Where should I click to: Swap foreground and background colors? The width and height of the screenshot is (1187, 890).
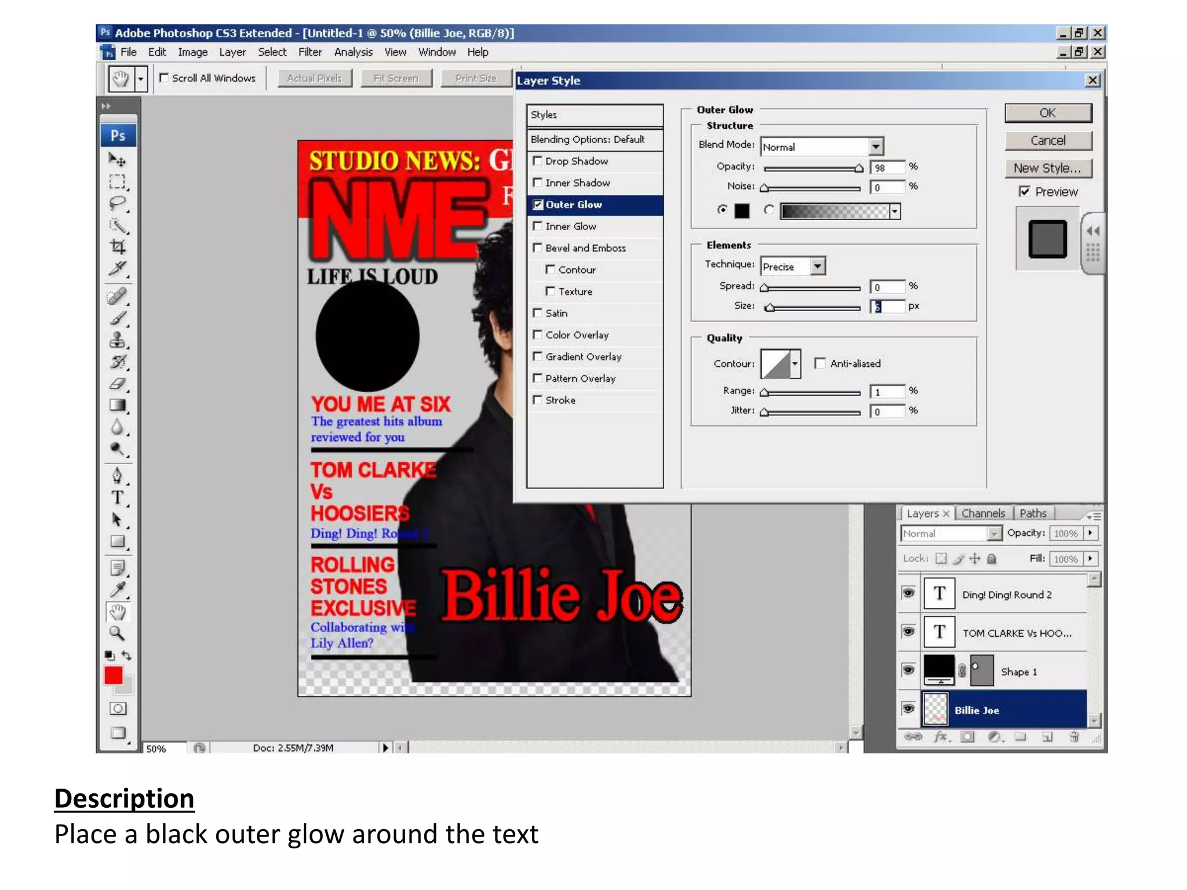tap(126, 655)
